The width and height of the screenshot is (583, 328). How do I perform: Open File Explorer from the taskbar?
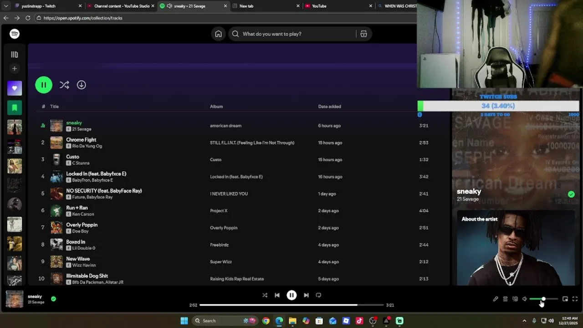tap(292, 321)
